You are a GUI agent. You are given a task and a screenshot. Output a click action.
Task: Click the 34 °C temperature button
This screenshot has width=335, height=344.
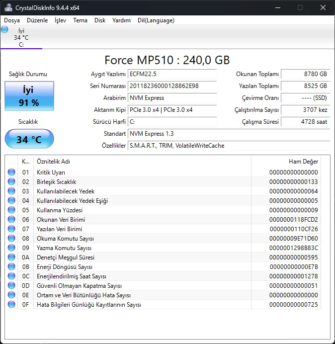29,139
